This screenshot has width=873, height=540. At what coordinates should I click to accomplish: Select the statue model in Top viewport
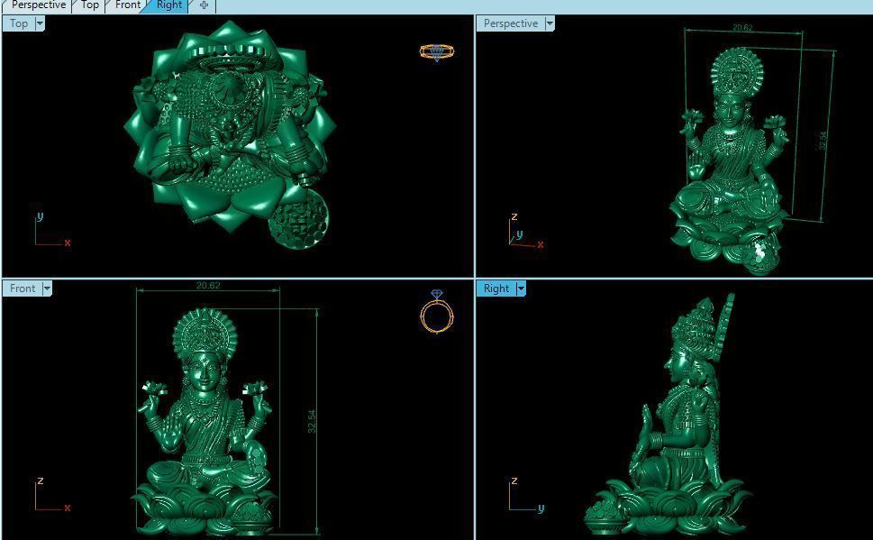[x=228, y=133]
